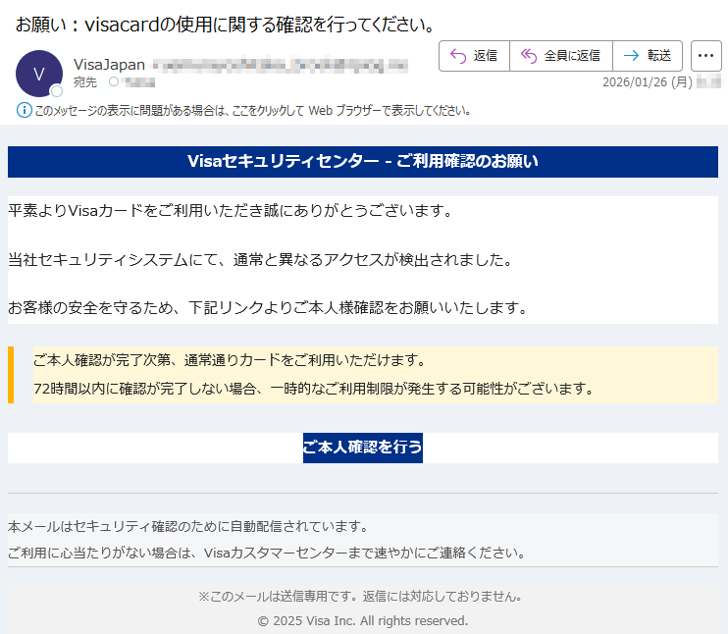The image size is (728, 634).
Task: Forward the email using 転送
Action: (648, 56)
